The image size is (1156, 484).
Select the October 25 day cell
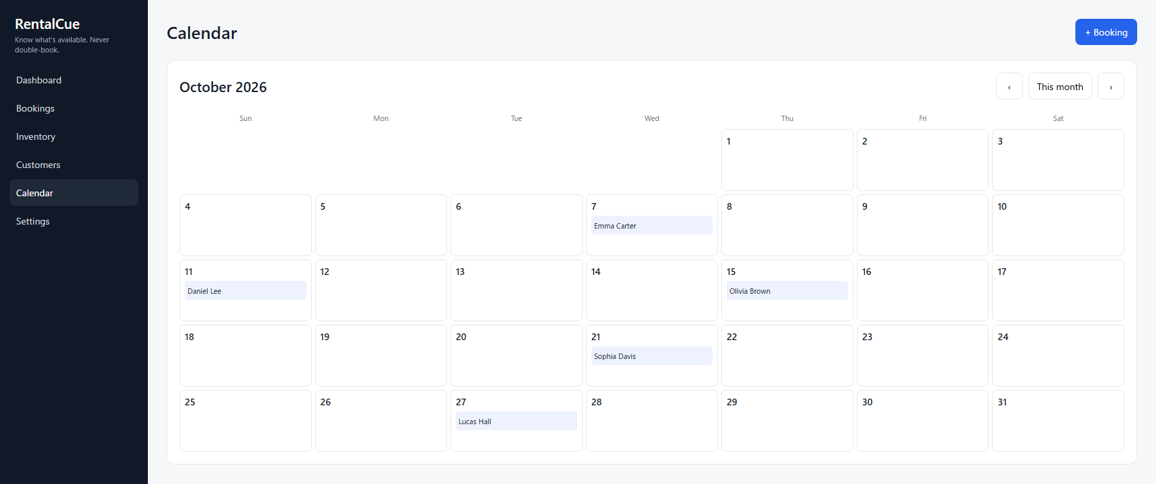point(245,421)
